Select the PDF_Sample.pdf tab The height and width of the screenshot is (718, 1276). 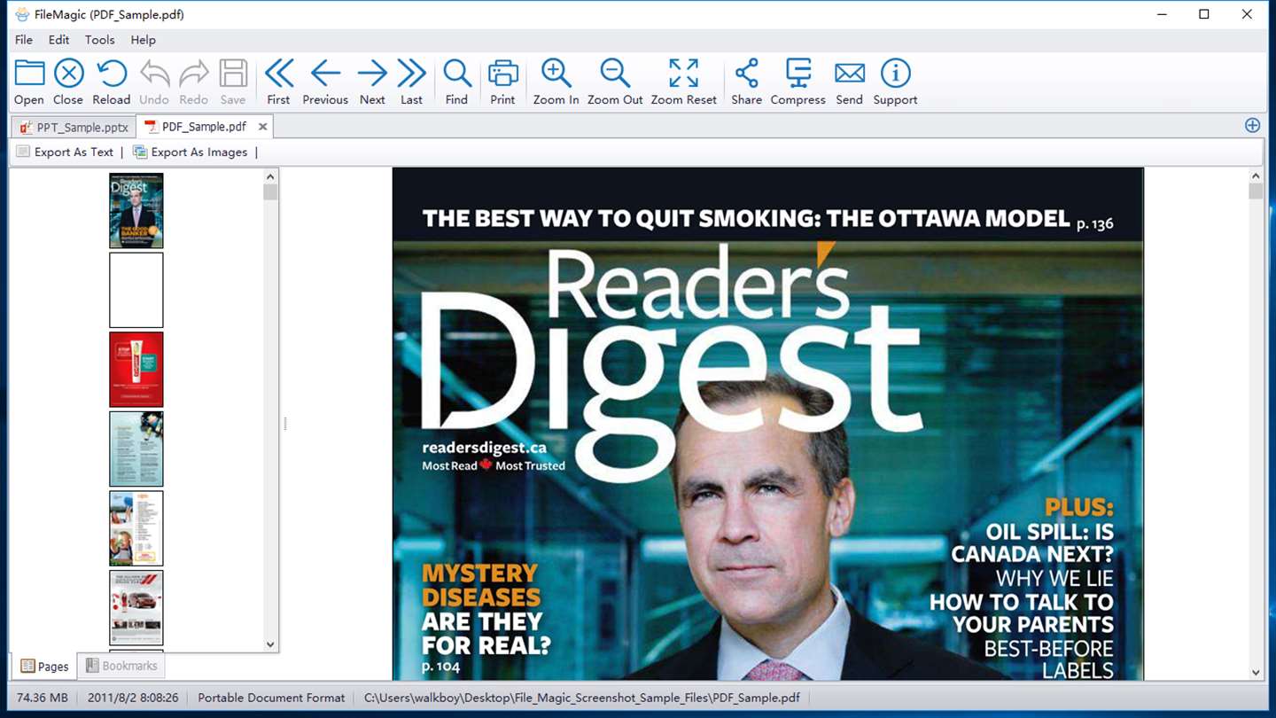[204, 127]
